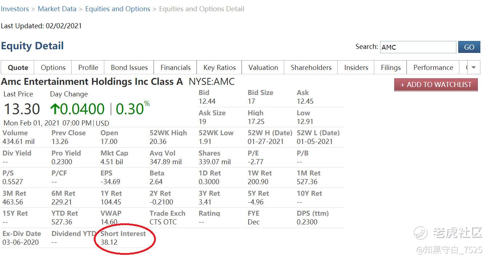
Task: Click the P/S value 0.5527
Action: click(13, 182)
